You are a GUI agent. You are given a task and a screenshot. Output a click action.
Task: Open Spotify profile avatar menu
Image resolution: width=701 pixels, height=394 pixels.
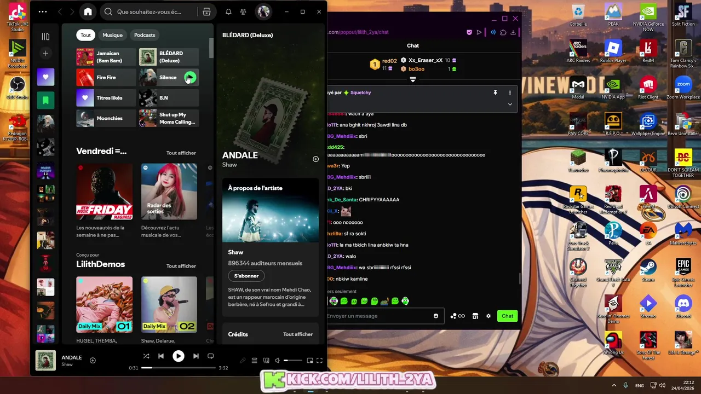point(263,11)
